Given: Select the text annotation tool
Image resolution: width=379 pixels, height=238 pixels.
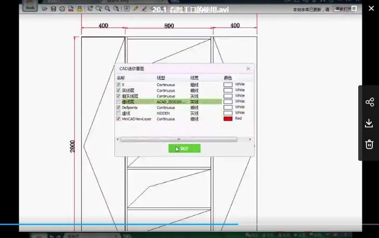Looking at the screenshot, I should 127,9.
